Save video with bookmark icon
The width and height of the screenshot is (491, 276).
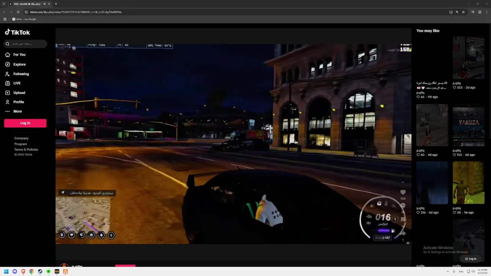pos(403,220)
